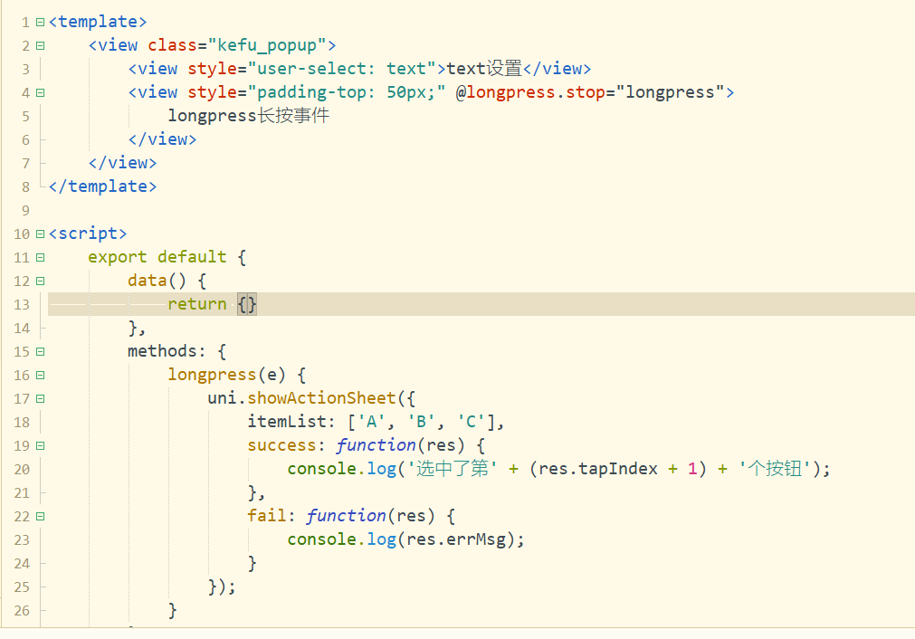Click line number 18 in the gutter
Screen dimensions: 915x639
(22, 422)
